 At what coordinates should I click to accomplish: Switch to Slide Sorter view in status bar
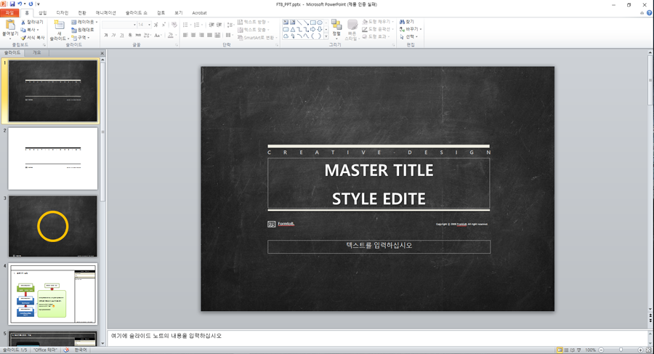coord(566,350)
